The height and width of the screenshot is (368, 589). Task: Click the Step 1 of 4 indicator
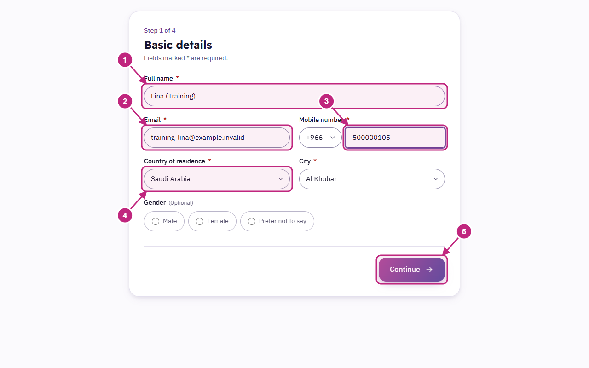point(160,30)
